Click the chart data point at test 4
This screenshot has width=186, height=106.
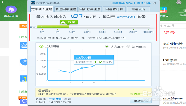pyautogui.click(x=94, y=66)
